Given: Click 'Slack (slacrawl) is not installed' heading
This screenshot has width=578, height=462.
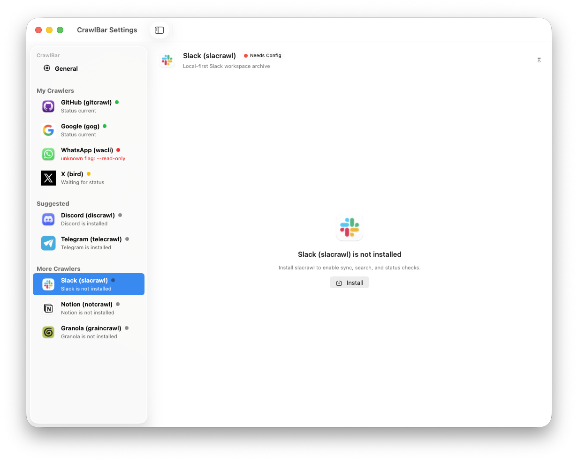Looking at the screenshot, I should click(350, 254).
